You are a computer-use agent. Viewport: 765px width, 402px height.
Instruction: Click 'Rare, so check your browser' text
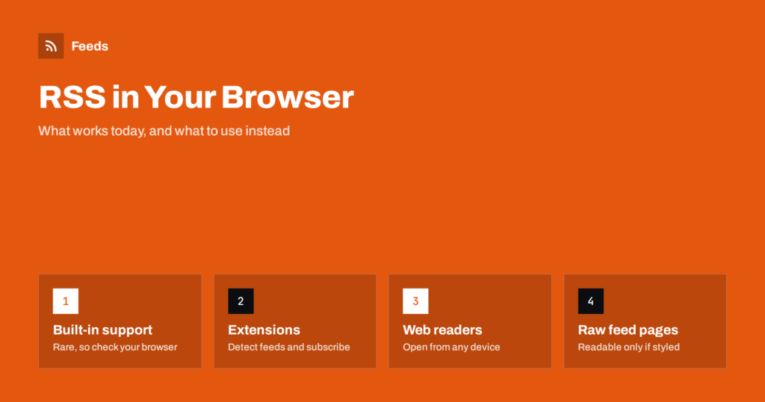[x=115, y=347]
